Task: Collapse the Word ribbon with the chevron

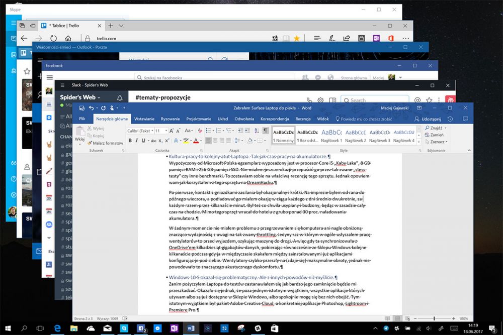Action: tap(469, 150)
